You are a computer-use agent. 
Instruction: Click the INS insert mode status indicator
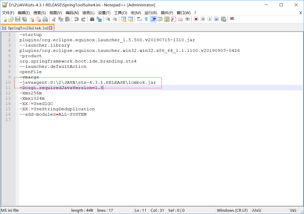point(293,210)
